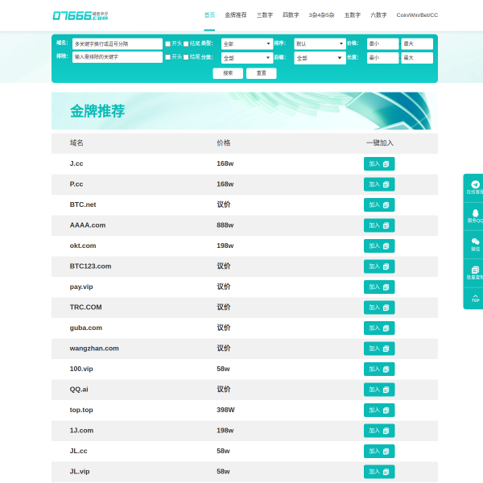Viewport: 483px width, 483px height.
Task: Click the copy icon in pay.vip row
Action: coord(386,287)
